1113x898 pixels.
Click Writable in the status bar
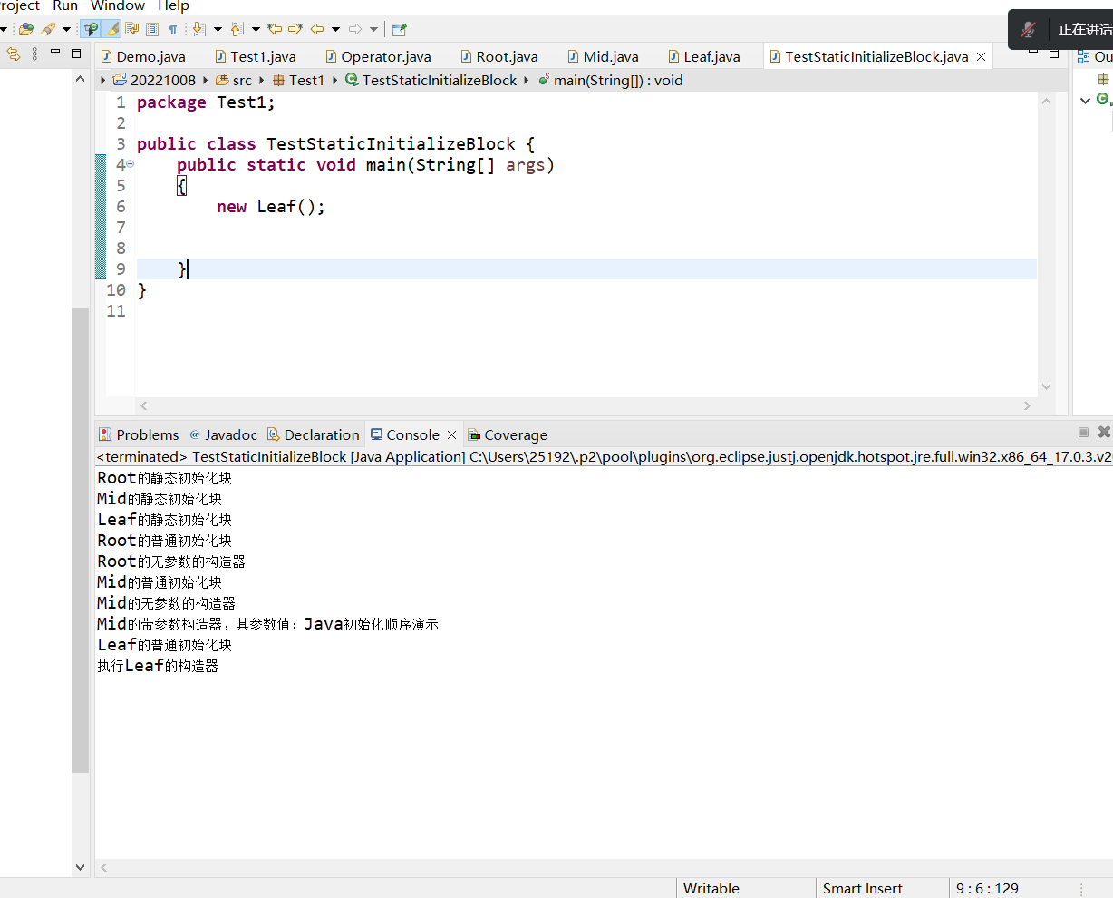711,888
